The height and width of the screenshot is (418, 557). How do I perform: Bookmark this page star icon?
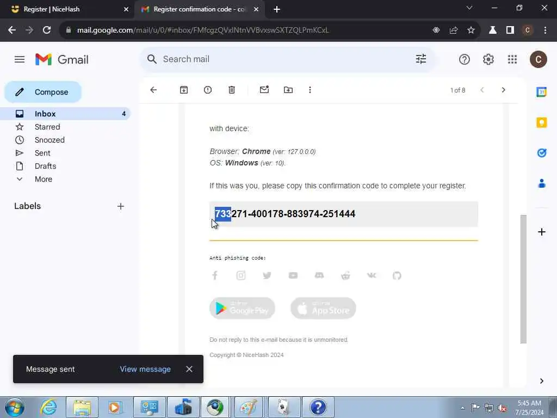coord(471,30)
